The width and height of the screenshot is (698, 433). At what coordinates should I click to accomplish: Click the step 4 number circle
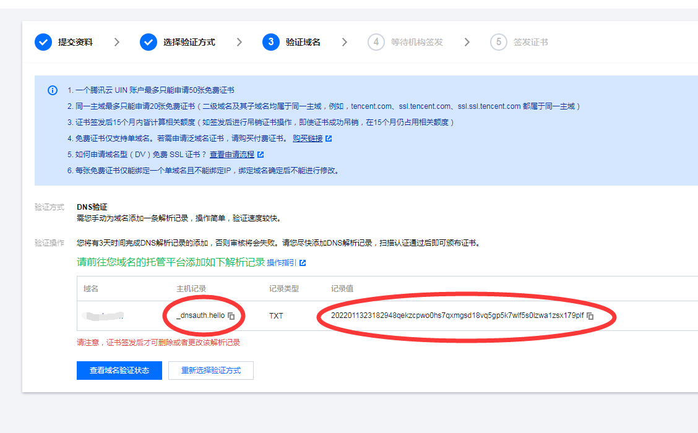coord(376,42)
